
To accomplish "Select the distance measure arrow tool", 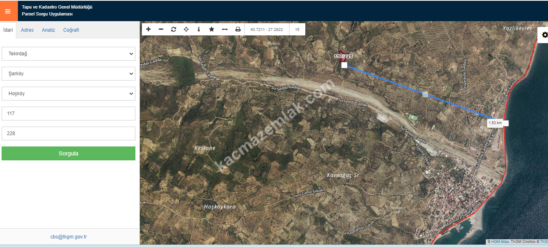I will coord(224,29).
